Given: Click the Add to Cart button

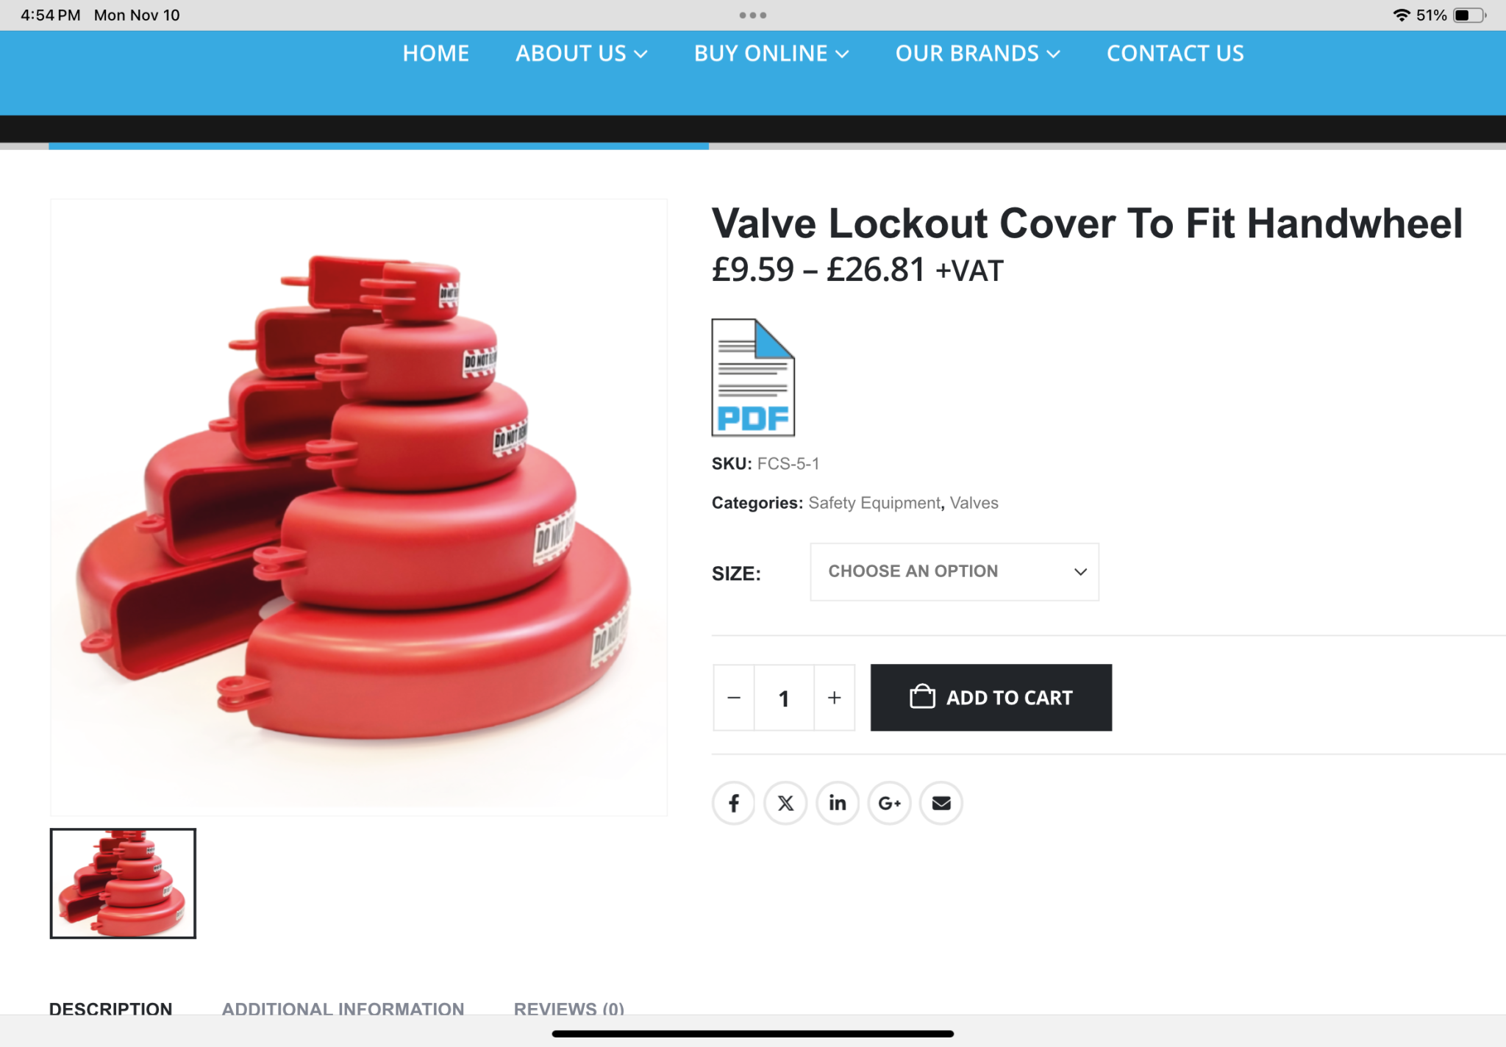Looking at the screenshot, I should tap(991, 698).
